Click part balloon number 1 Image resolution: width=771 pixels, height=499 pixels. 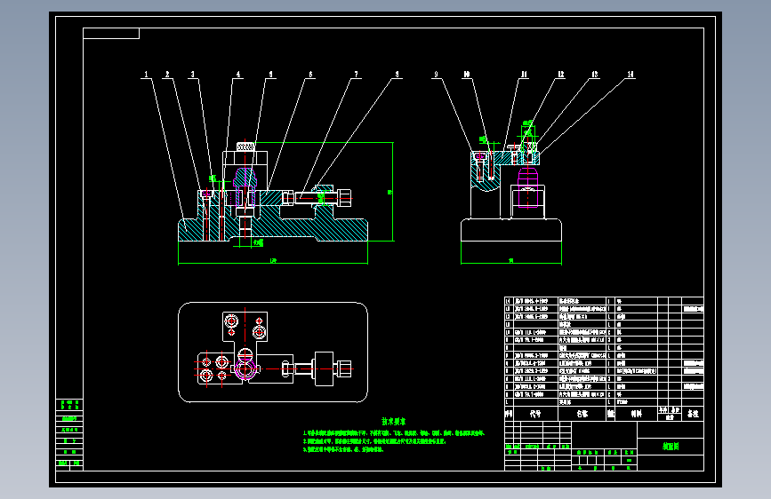pos(146,75)
